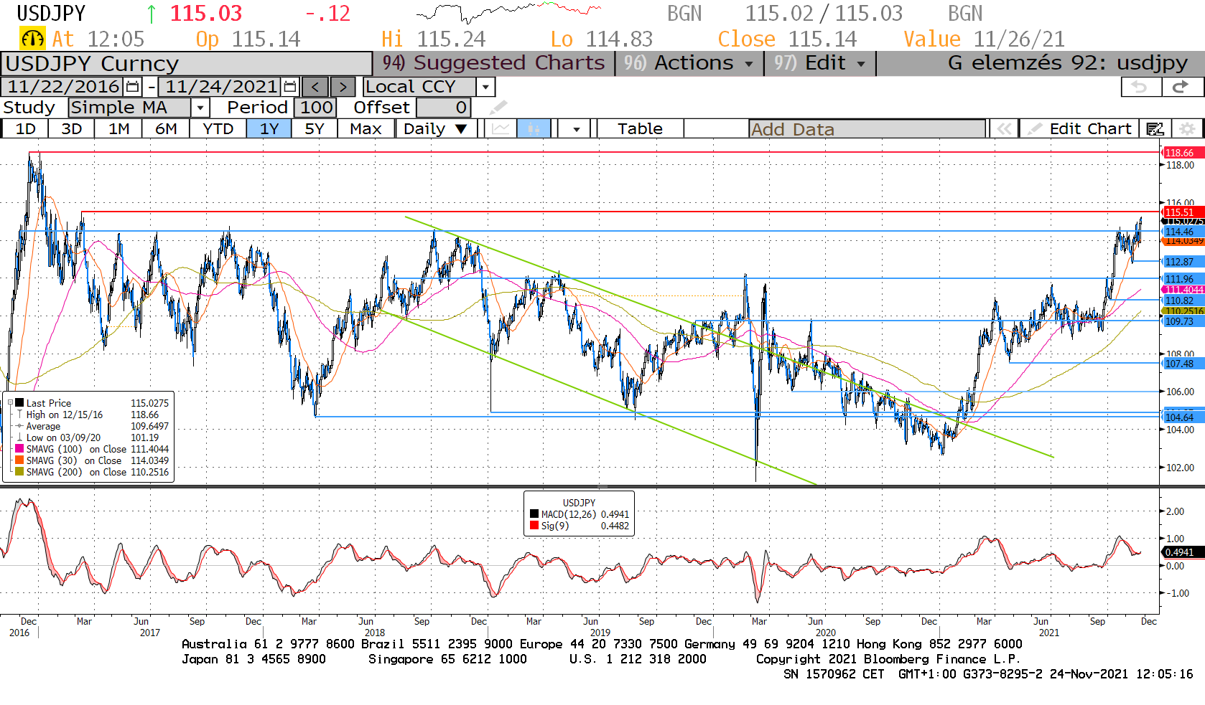Open the Daily periodicity dropdown

pos(435,129)
